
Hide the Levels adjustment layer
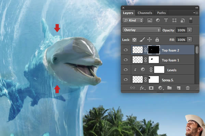click(x=126, y=70)
